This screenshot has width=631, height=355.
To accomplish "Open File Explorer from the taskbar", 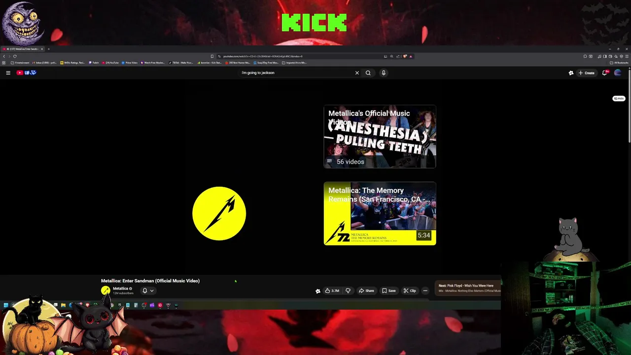I will 63,305.
